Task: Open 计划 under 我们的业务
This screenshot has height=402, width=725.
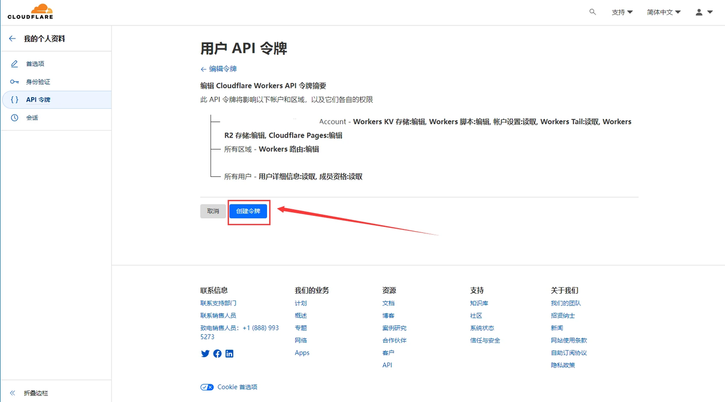Action: click(301, 303)
